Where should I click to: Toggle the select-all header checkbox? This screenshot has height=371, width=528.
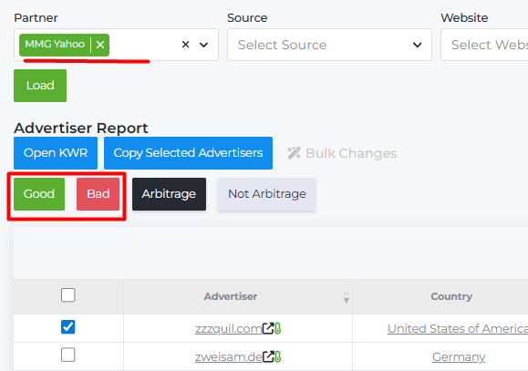coord(68,295)
